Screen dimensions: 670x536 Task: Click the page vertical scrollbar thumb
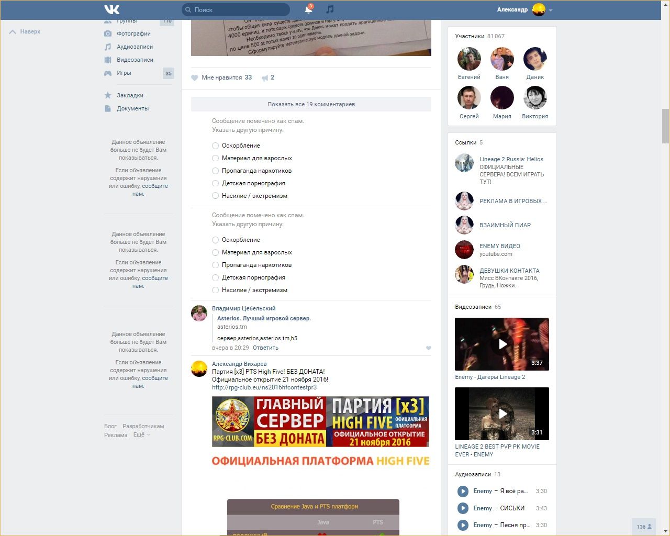pos(665,126)
